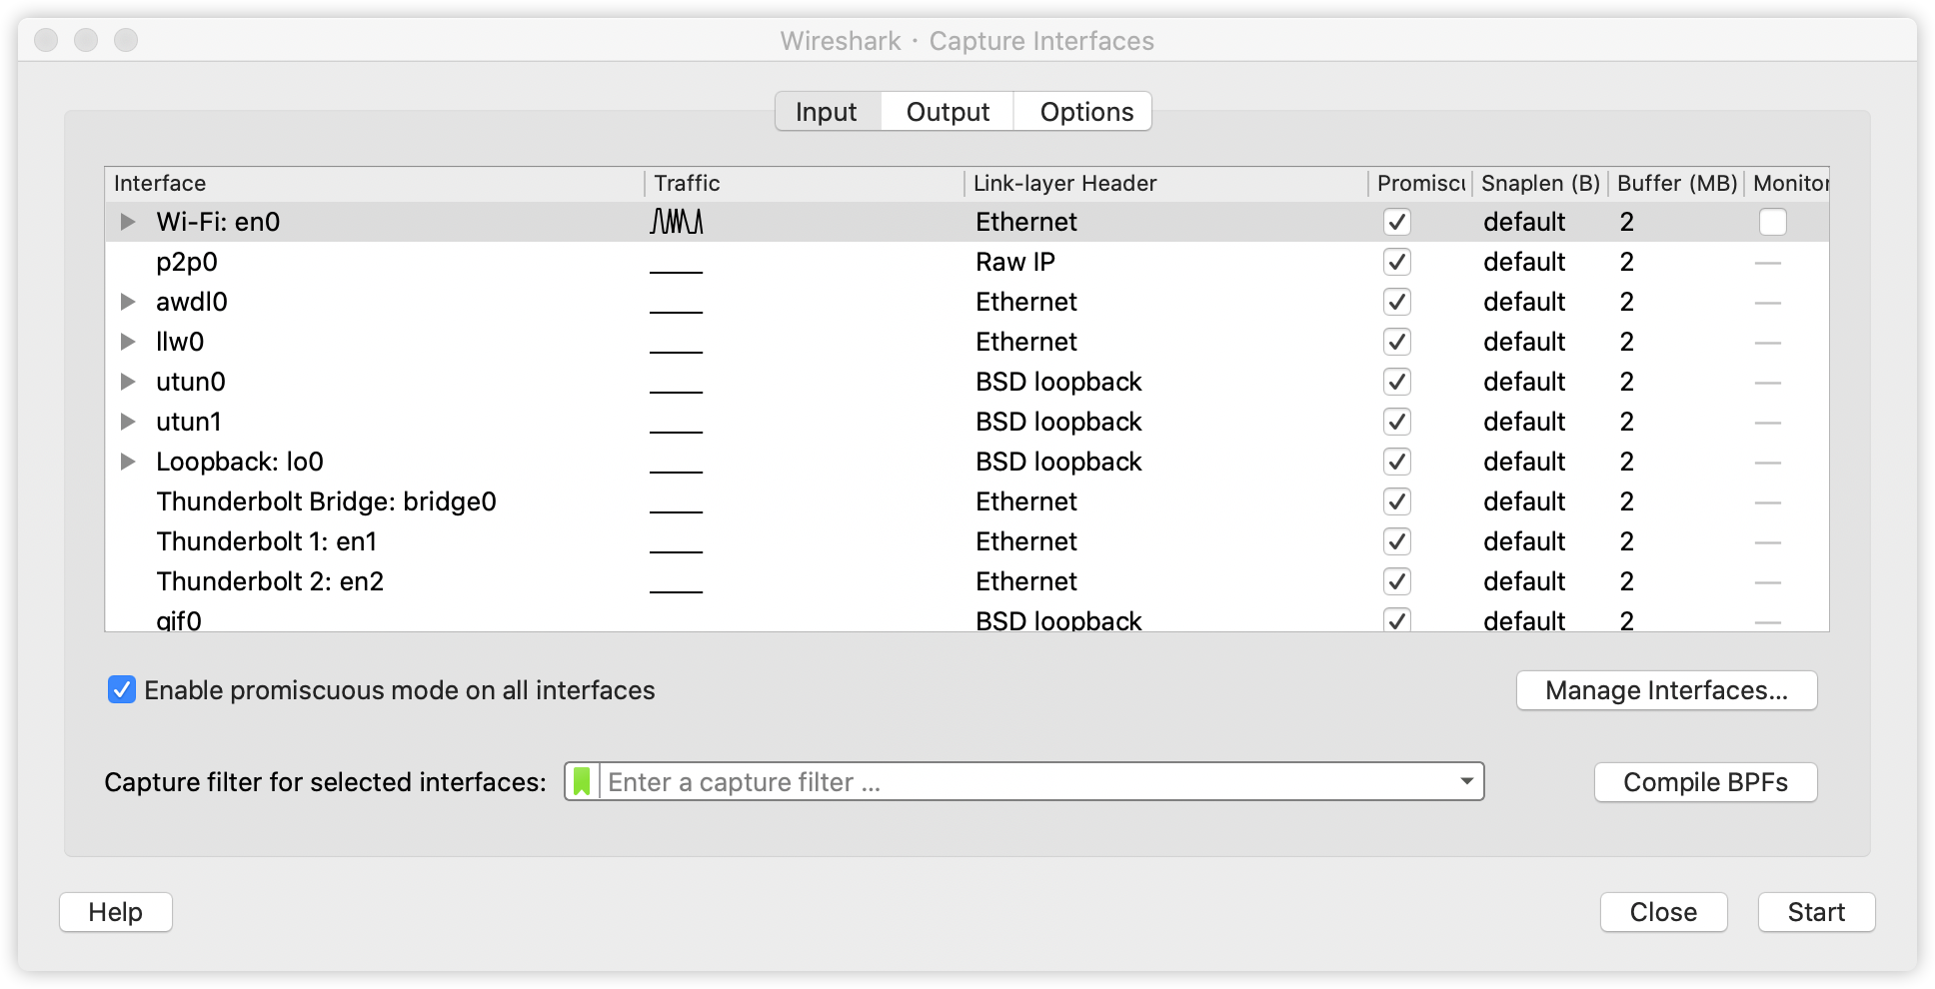
Task: Expand the Loopback: lo0 interface
Action: (x=128, y=462)
